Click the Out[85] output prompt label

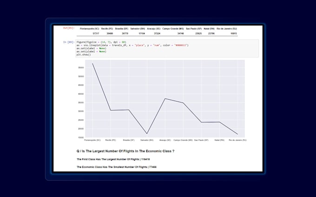tap(69, 28)
